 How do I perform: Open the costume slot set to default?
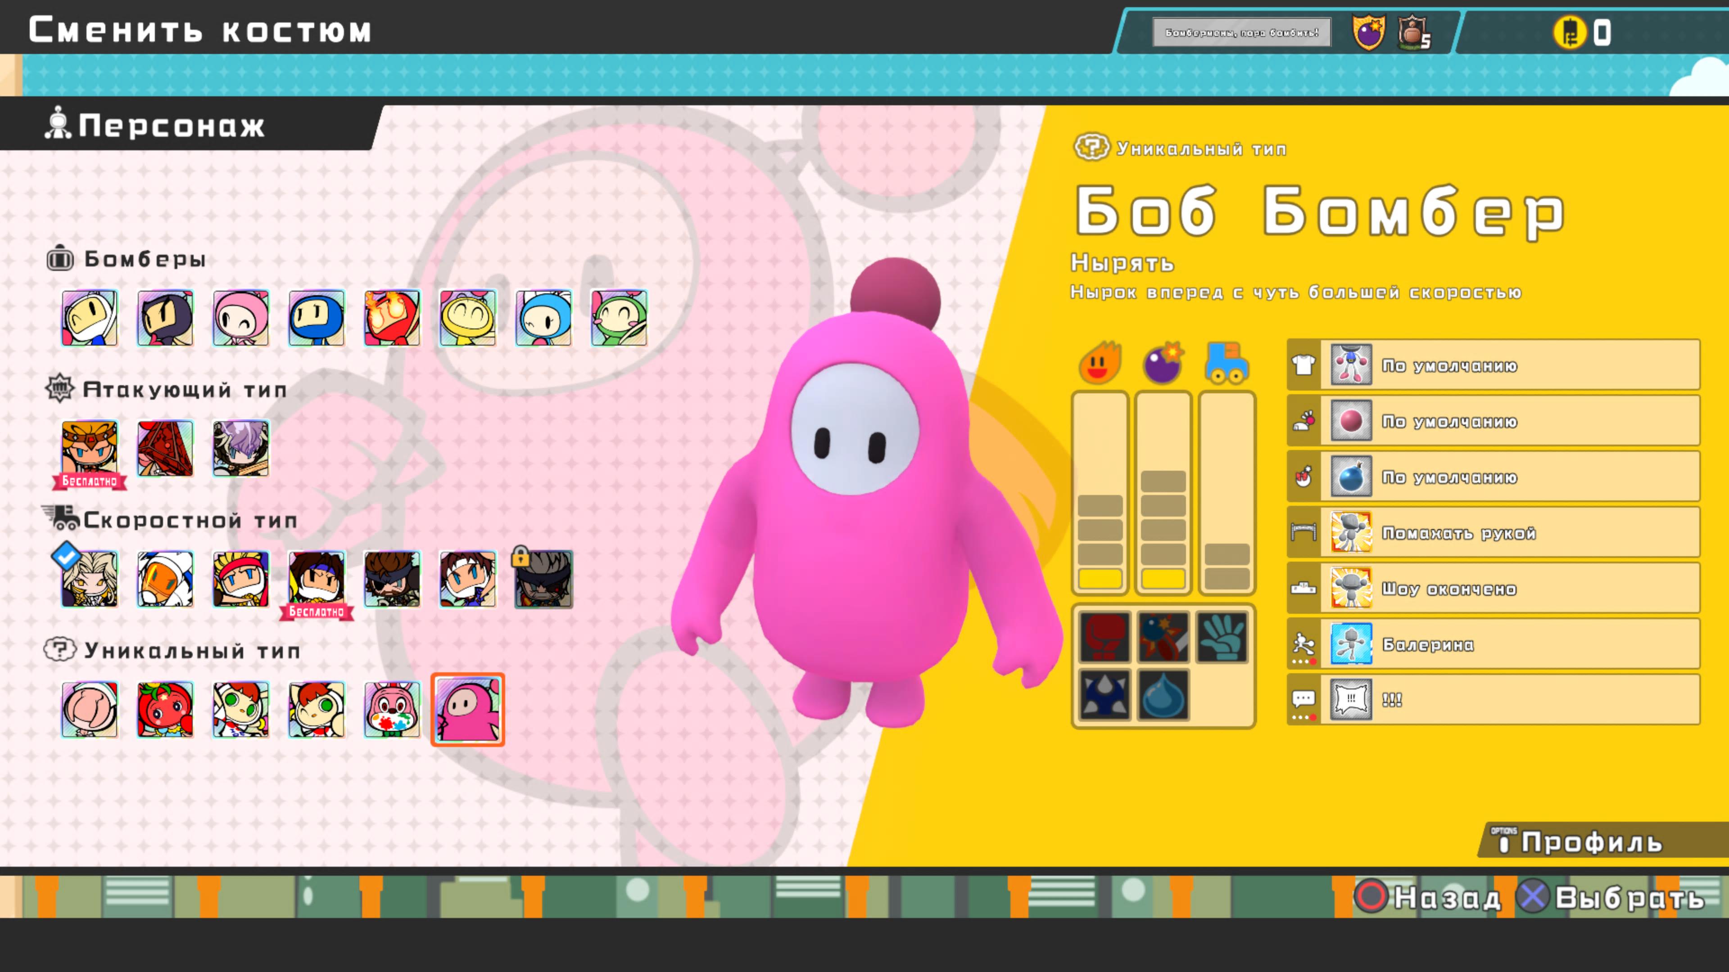[1494, 365]
